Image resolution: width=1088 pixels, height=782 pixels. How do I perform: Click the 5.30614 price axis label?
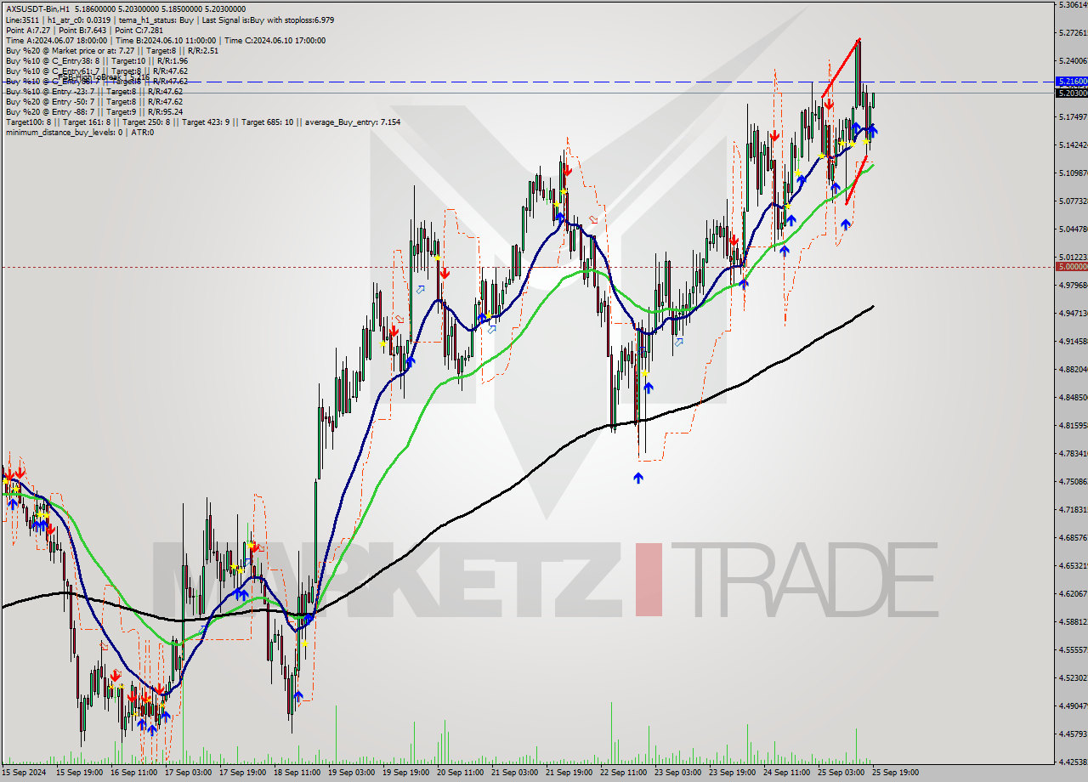pyautogui.click(x=1073, y=5)
